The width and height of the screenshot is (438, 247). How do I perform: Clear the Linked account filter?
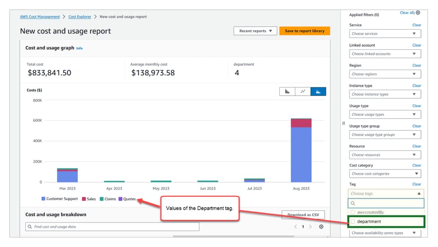(417, 45)
